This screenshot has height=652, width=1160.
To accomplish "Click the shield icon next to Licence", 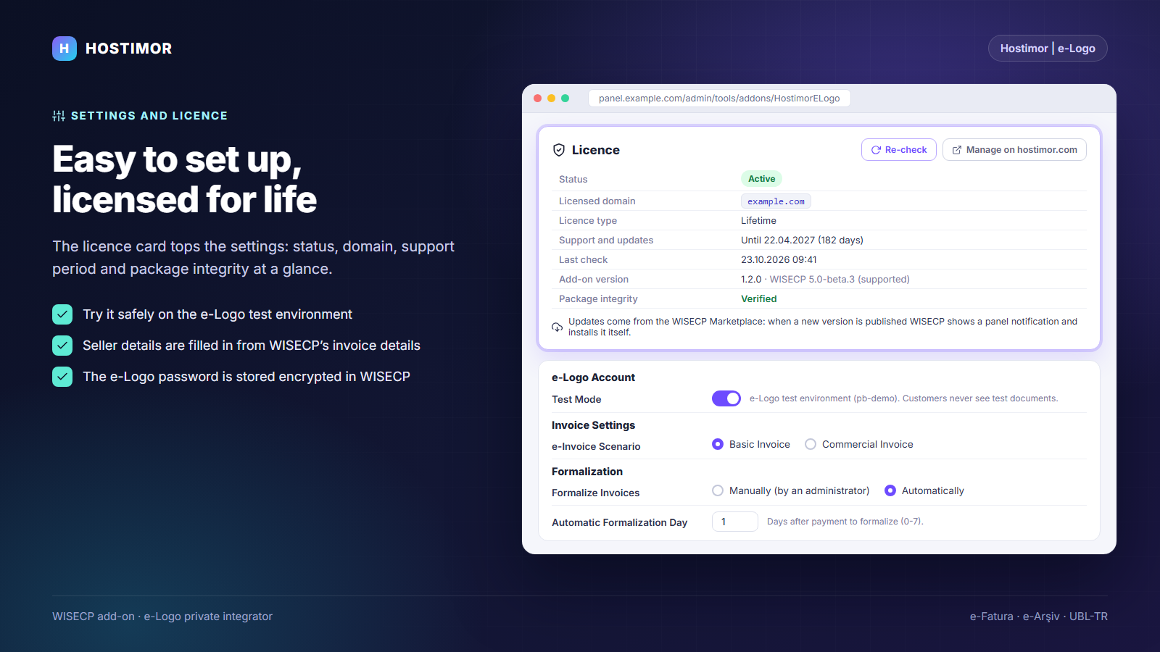I will pyautogui.click(x=559, y=150).
